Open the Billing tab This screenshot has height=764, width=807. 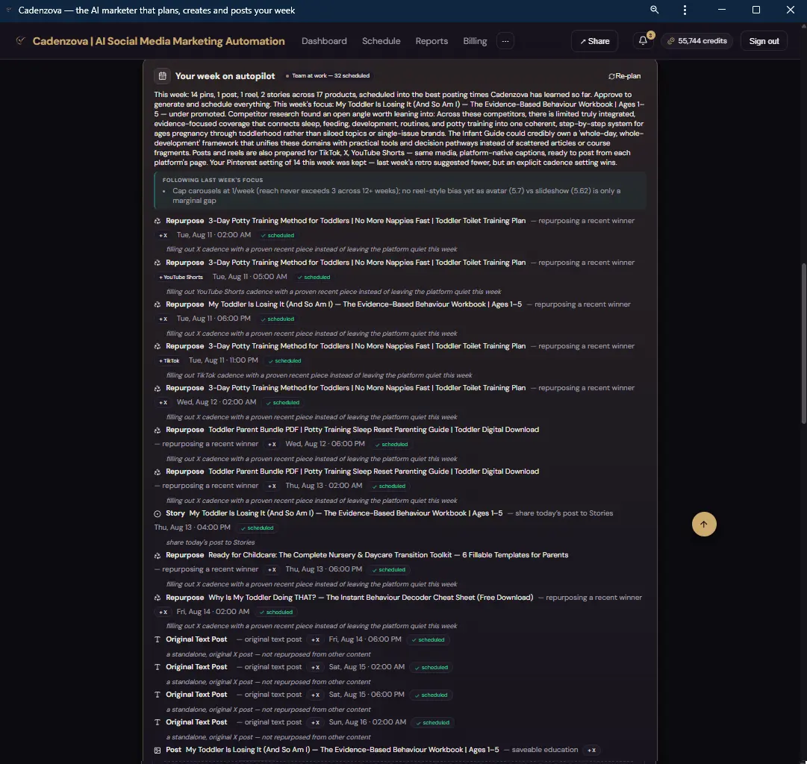tap(475, 41)
